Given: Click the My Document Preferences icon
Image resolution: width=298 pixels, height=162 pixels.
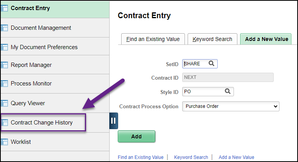Looking at the screenshot, I should (x=4, y=47).
